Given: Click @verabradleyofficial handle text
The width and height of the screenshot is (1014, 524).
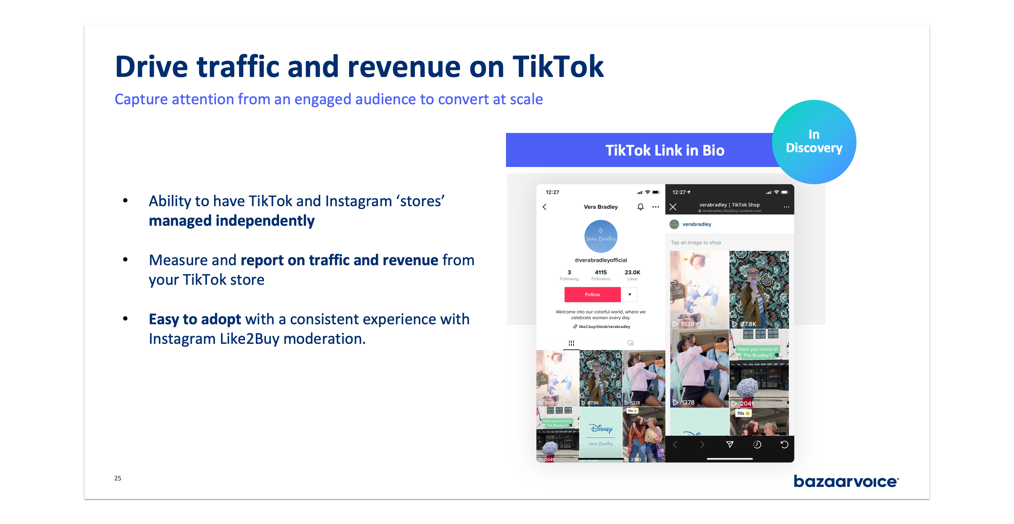Looking at the screenshot, I should pos(600,260).
